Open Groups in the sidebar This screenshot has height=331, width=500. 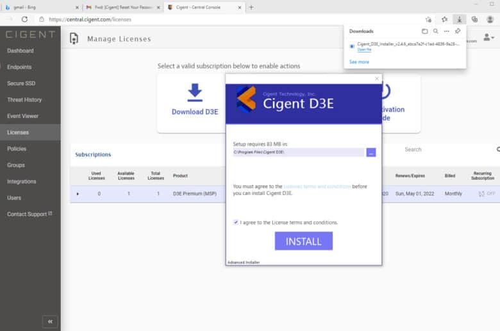pyautogui.click(x=16, y=165)
